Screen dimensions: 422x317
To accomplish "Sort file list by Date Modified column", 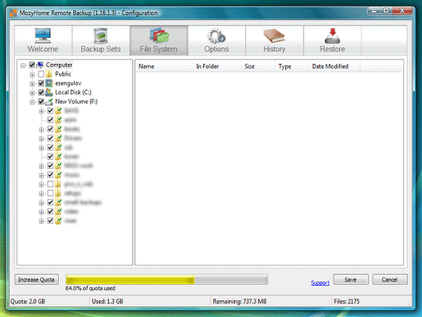I will (x=330, y=66).
